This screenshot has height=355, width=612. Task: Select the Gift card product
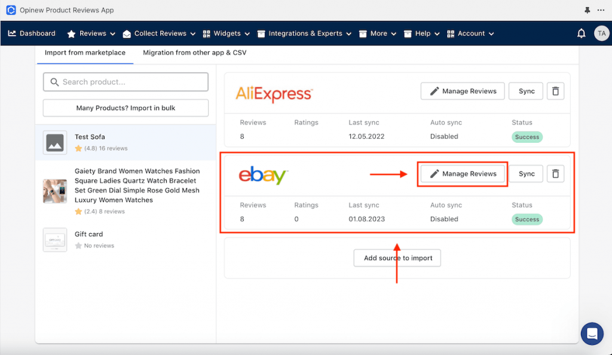tap(126, 240)
